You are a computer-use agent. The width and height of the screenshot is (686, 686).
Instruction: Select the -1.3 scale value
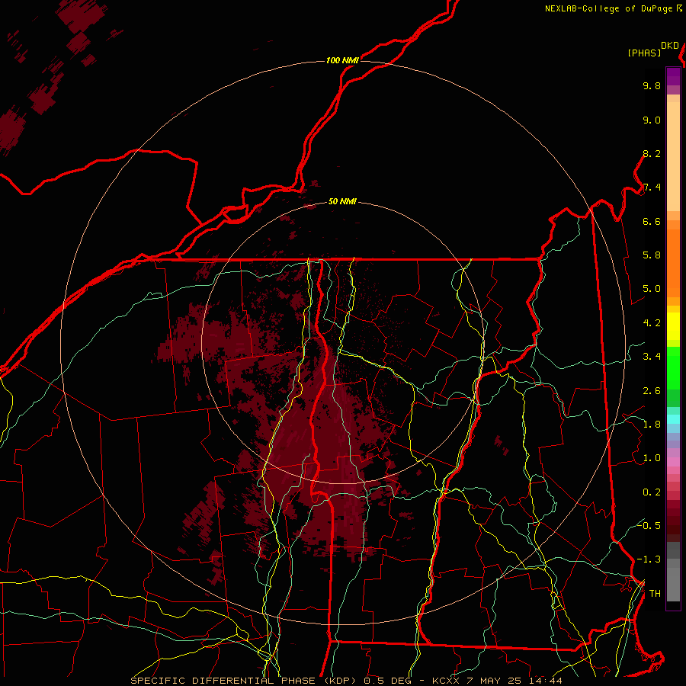tap(649, 559)
